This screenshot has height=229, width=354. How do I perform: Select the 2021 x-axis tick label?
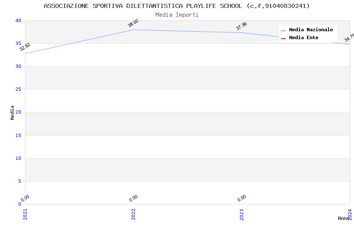25,214
